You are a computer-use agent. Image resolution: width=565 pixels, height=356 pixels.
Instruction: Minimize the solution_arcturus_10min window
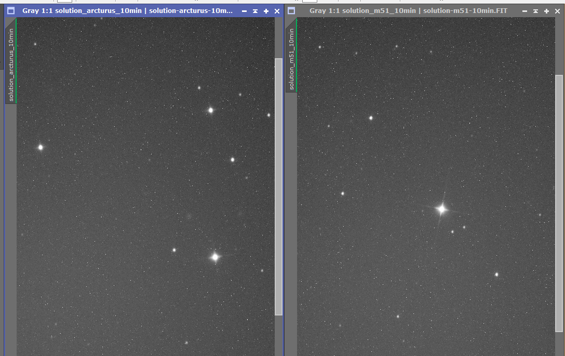(244, 11)
